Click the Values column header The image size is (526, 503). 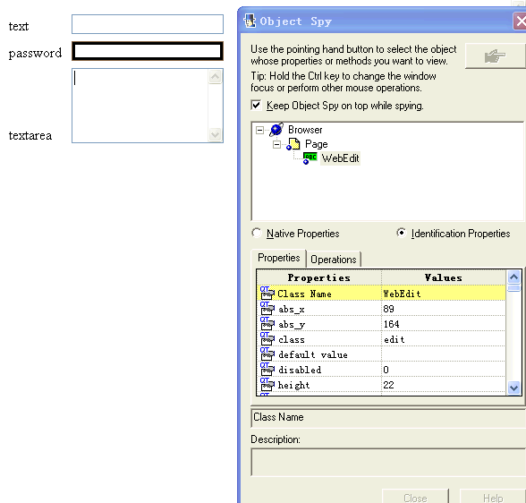[444, 277]
